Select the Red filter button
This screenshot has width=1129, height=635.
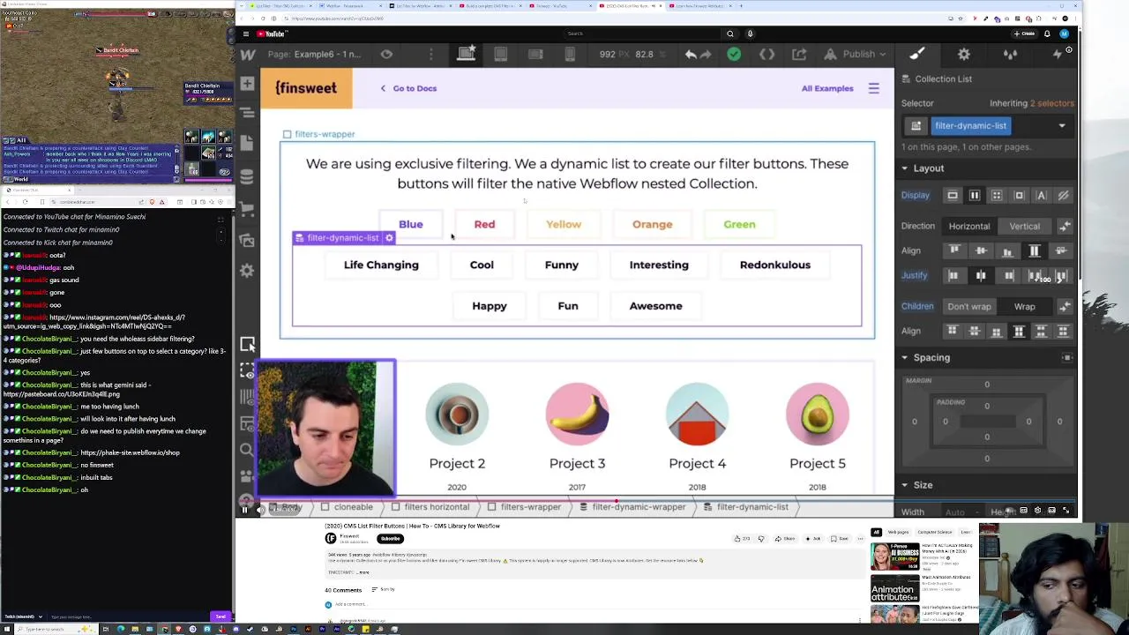coord(484,224)
